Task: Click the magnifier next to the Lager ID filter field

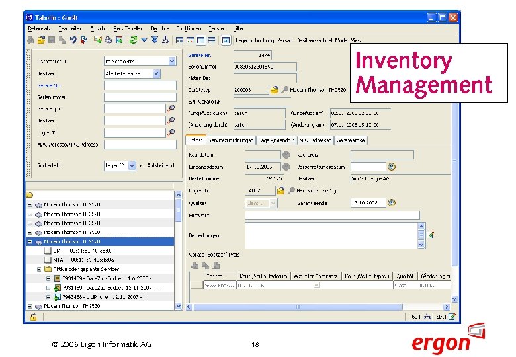Action: 171,132
